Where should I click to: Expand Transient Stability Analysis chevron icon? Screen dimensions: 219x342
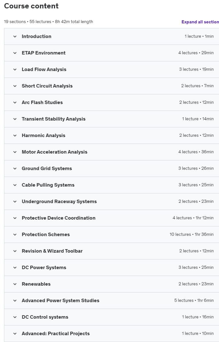15,119
